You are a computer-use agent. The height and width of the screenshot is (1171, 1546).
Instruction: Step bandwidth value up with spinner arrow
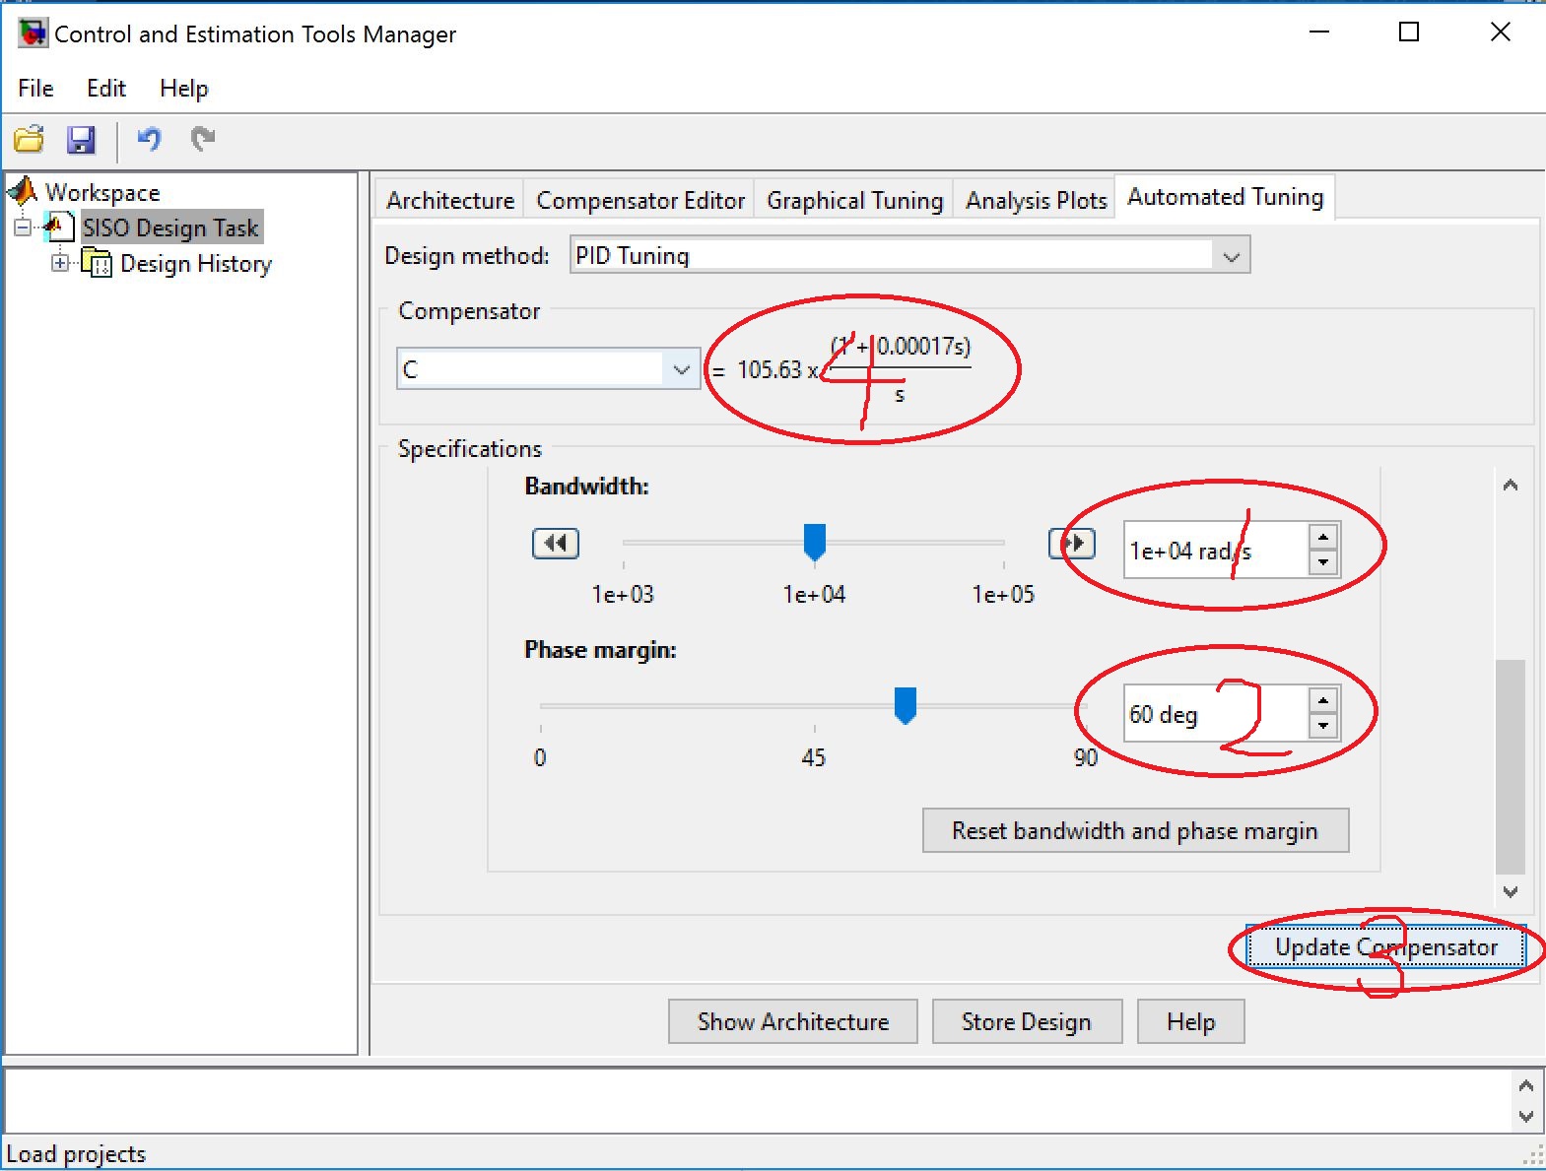coord(1323,537)
